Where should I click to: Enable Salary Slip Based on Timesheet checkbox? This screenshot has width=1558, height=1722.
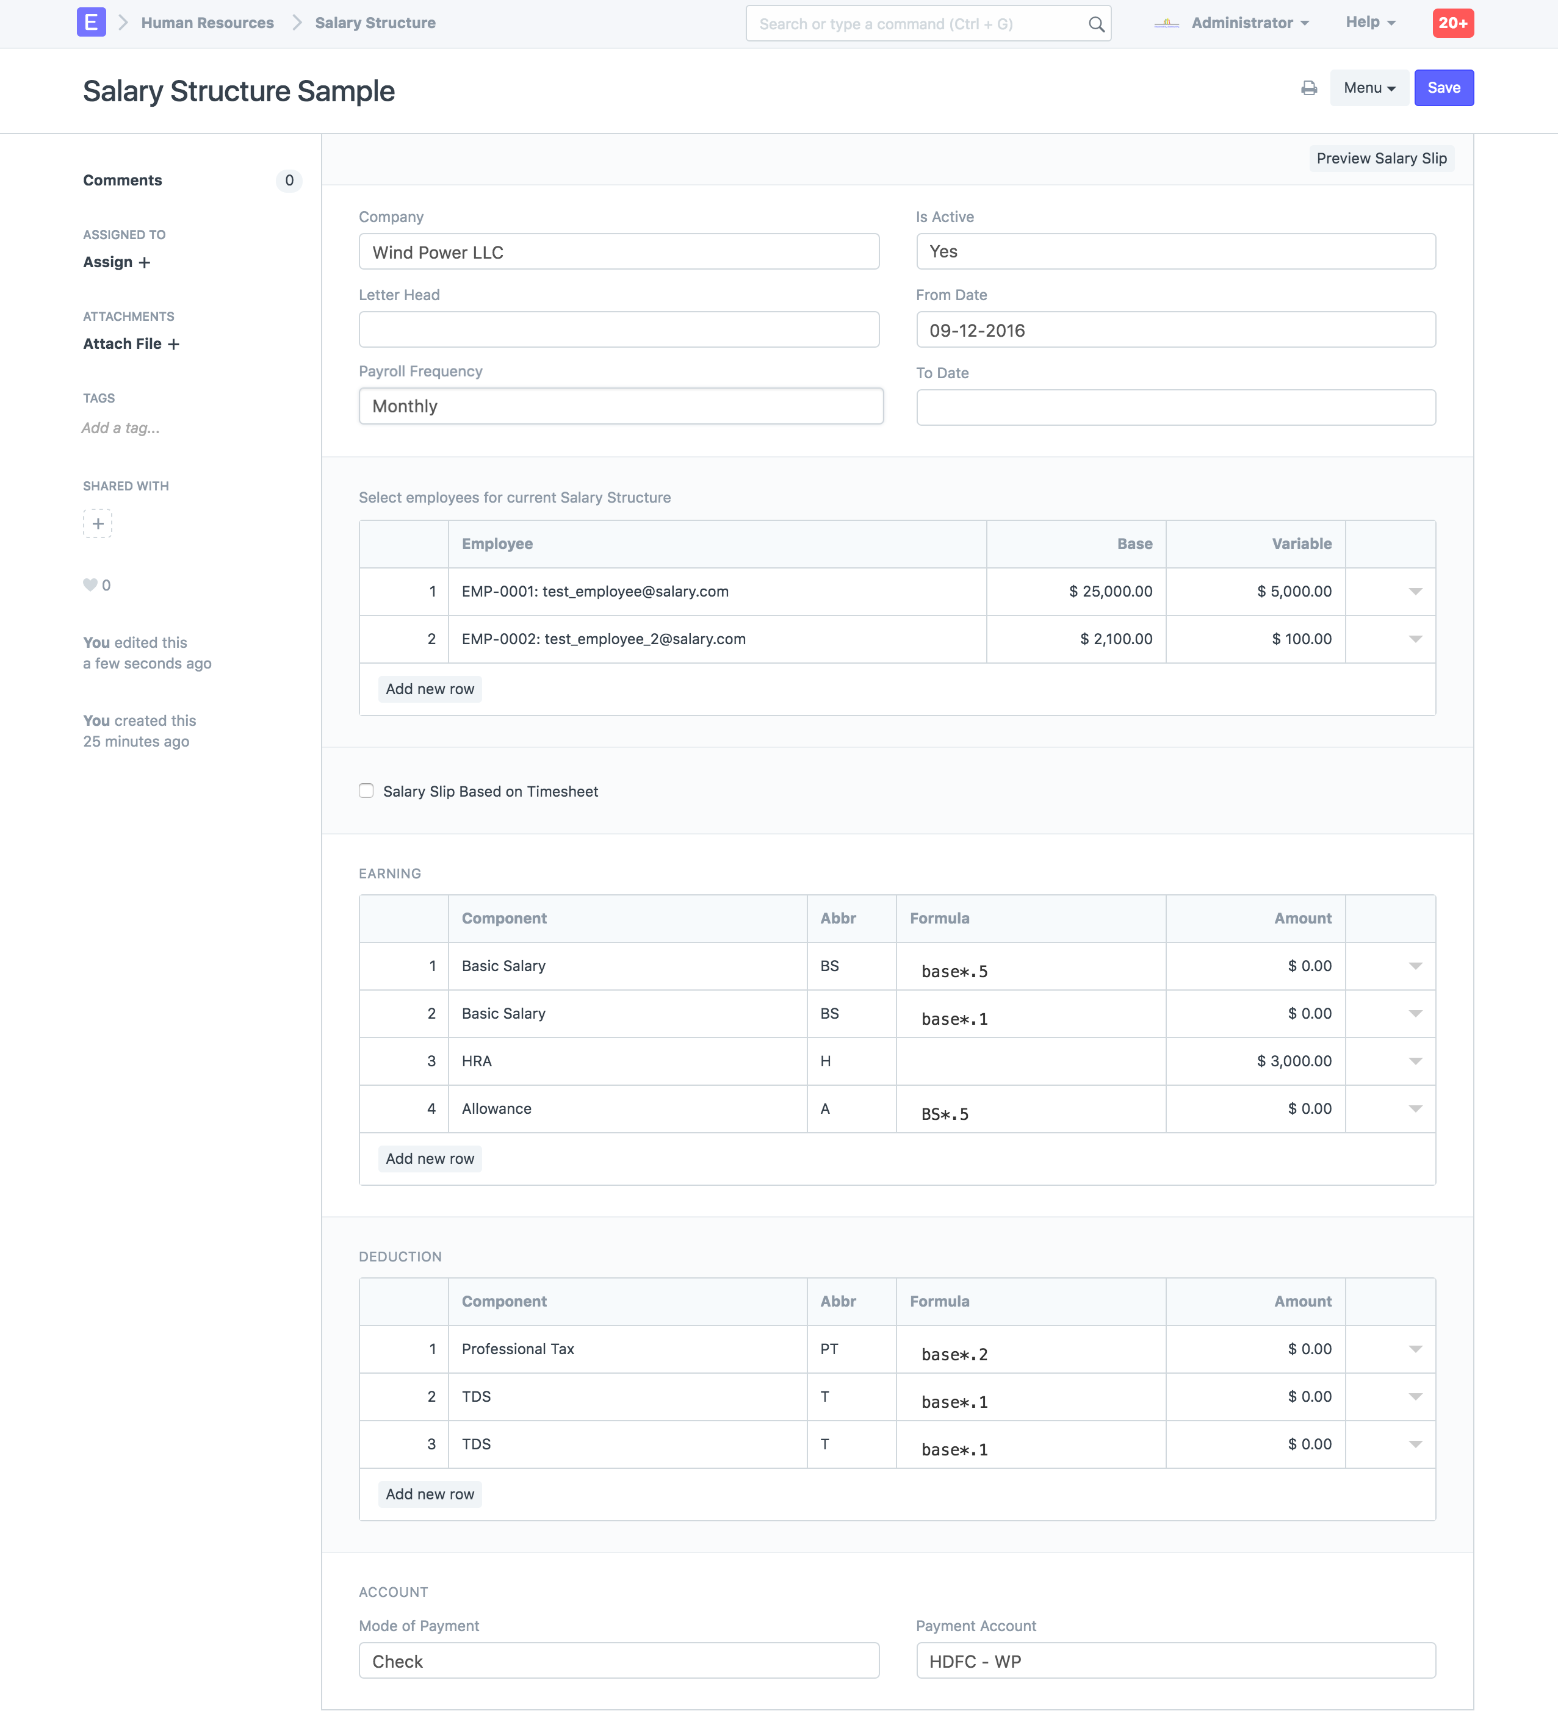click(x=366, y=791)
